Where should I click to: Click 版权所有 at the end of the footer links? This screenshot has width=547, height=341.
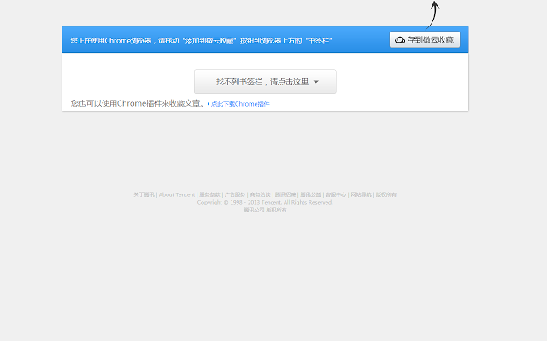pyautogui.click(x=386, y=194)
